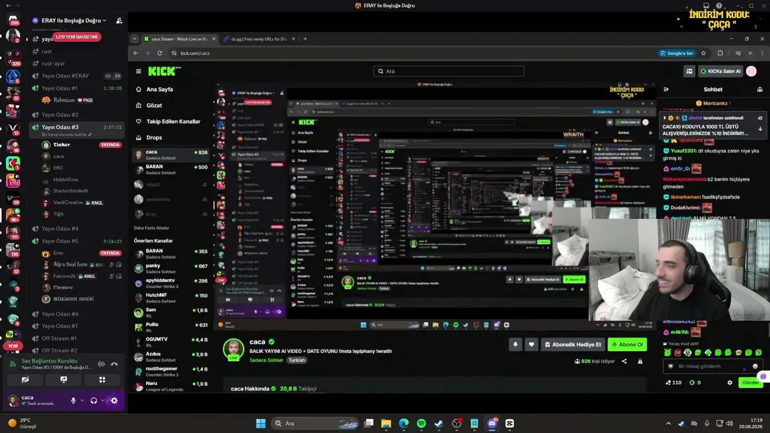770x433 pixels.
Task: Open File Explorer from the taskbar
Action: (x=386, y=423)
